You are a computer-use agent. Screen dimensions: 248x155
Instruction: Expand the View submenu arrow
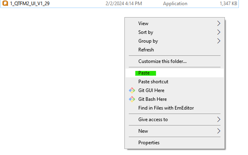click(219, 24)
